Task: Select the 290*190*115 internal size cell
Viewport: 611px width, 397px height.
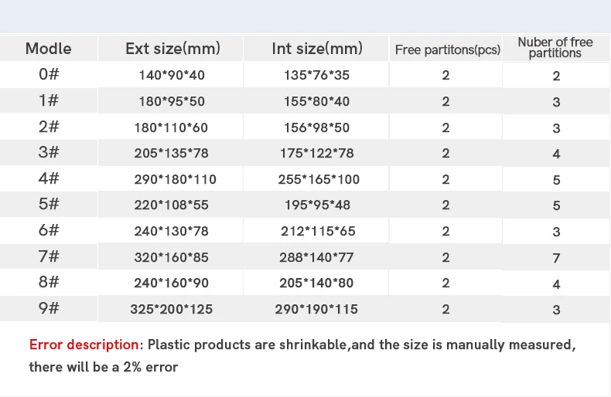Action: (x=316, y=310)
